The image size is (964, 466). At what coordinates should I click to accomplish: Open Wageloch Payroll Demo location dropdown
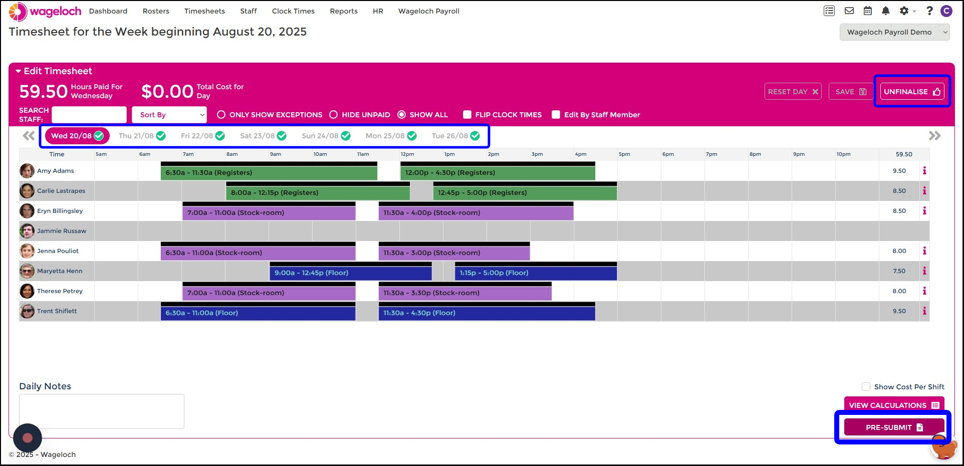click(894, 32)
